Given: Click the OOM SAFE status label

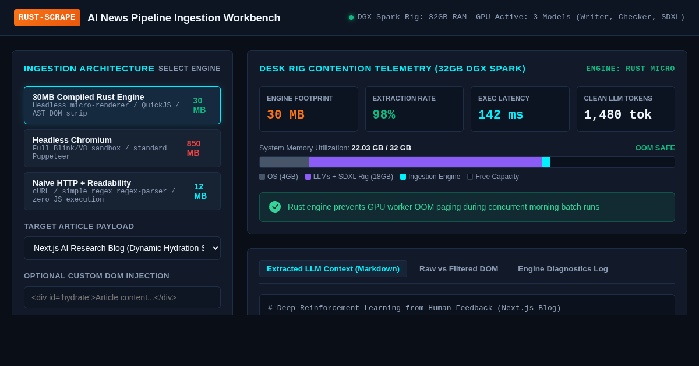Looking at the screenshot, I should (655, 148).
